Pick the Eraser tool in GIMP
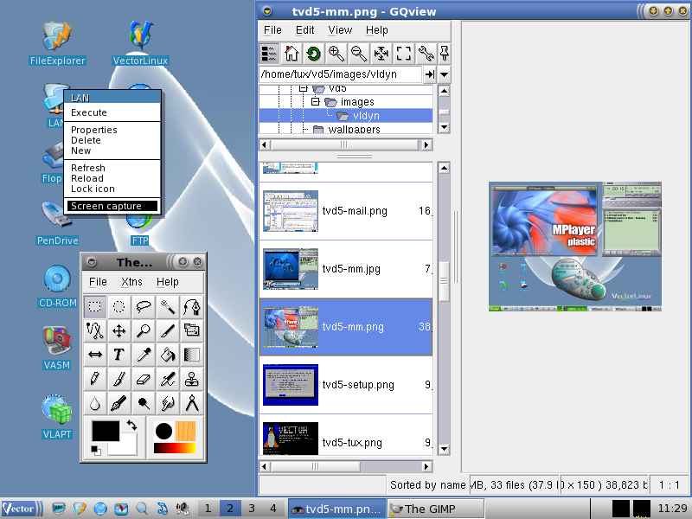 (144, 379)
